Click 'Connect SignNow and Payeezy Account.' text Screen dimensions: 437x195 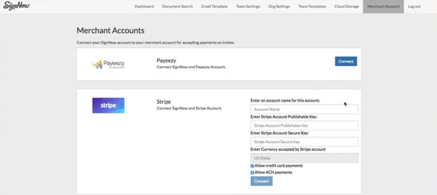[192, 67]
